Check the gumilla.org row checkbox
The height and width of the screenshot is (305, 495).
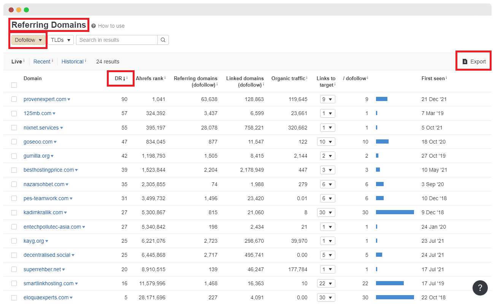coord(14,156)
